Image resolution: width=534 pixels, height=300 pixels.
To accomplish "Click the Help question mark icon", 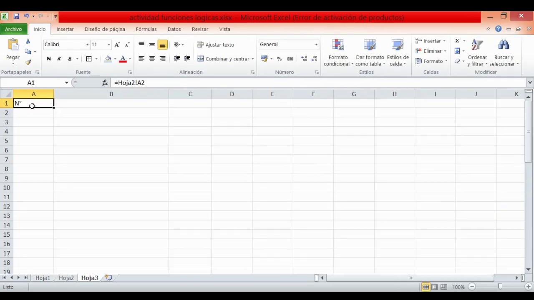I will tap(498, 29).
